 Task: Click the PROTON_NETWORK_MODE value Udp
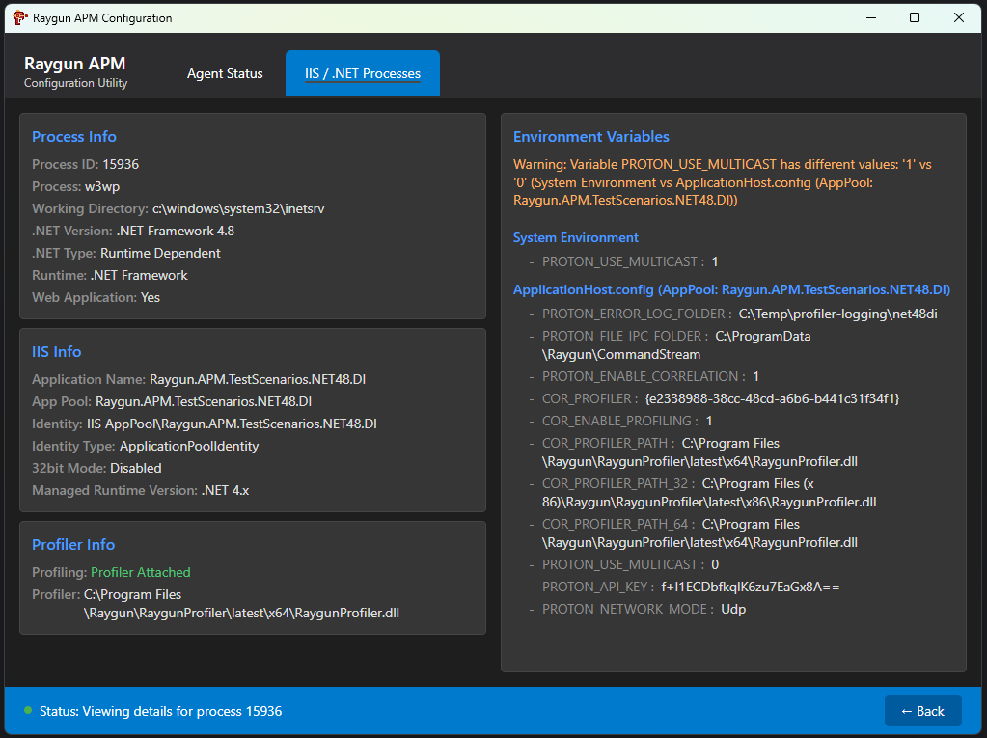point(733,609)
